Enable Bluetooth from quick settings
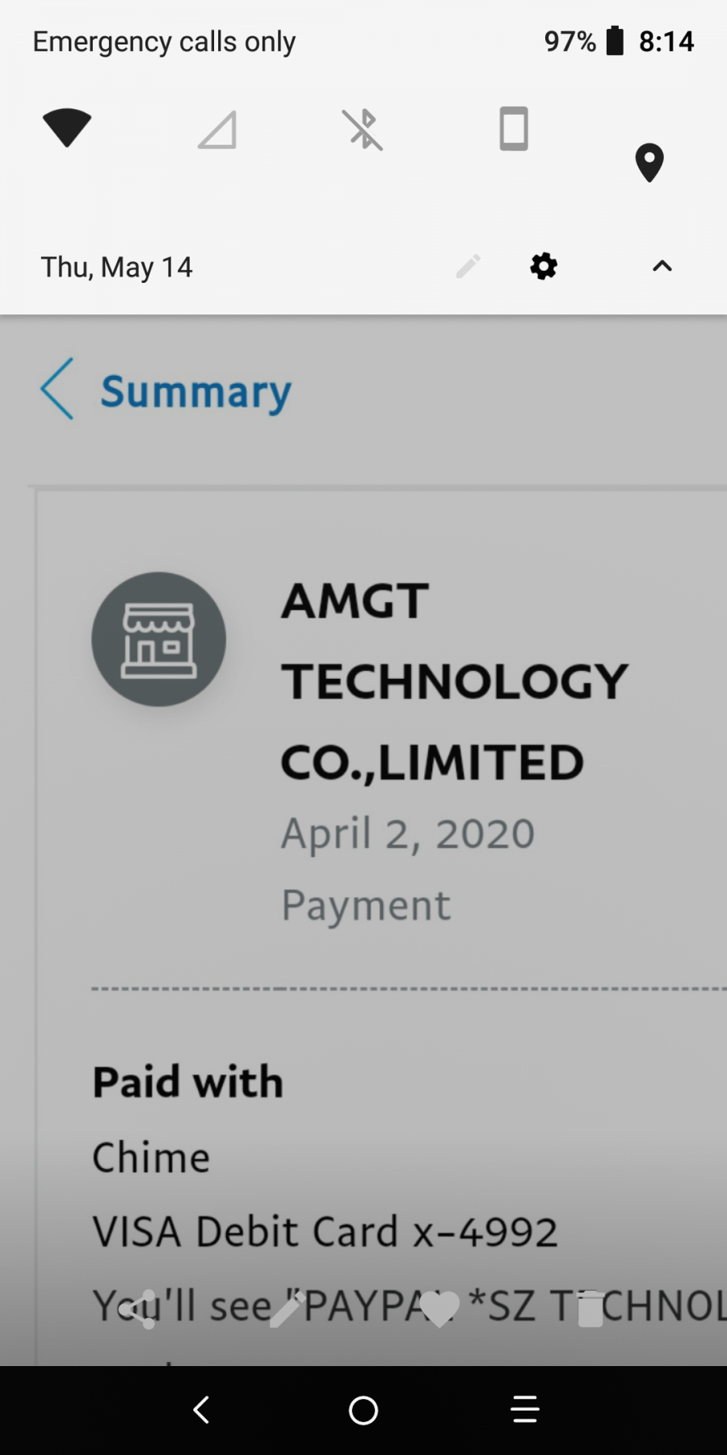 pyautogui.click(x=363, y=129)
